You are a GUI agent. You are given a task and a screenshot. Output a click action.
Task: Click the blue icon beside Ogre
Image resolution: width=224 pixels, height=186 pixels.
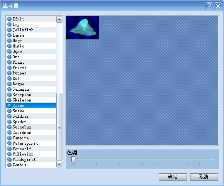[9, 51]
